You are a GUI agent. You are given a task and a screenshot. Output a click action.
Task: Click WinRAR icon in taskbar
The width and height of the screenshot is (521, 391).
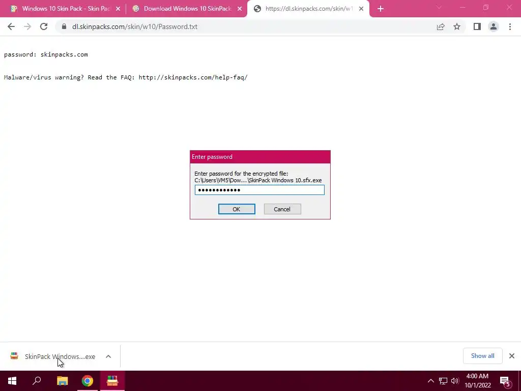112,381
